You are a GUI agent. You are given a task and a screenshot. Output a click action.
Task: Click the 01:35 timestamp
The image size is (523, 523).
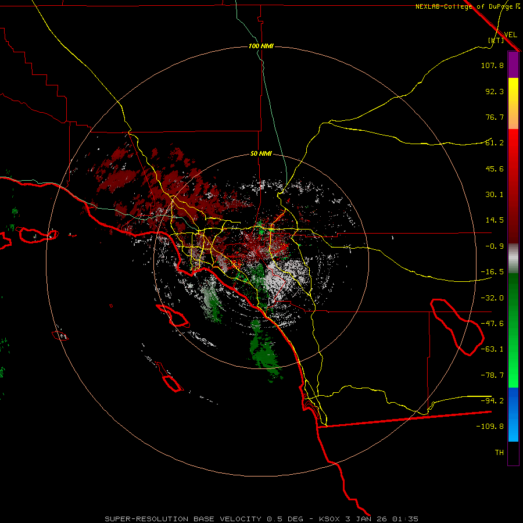tap(405, 519)
